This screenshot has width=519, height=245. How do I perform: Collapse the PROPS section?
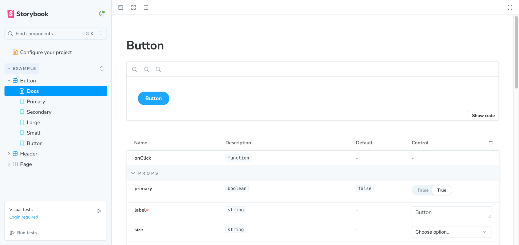[133, 173]
